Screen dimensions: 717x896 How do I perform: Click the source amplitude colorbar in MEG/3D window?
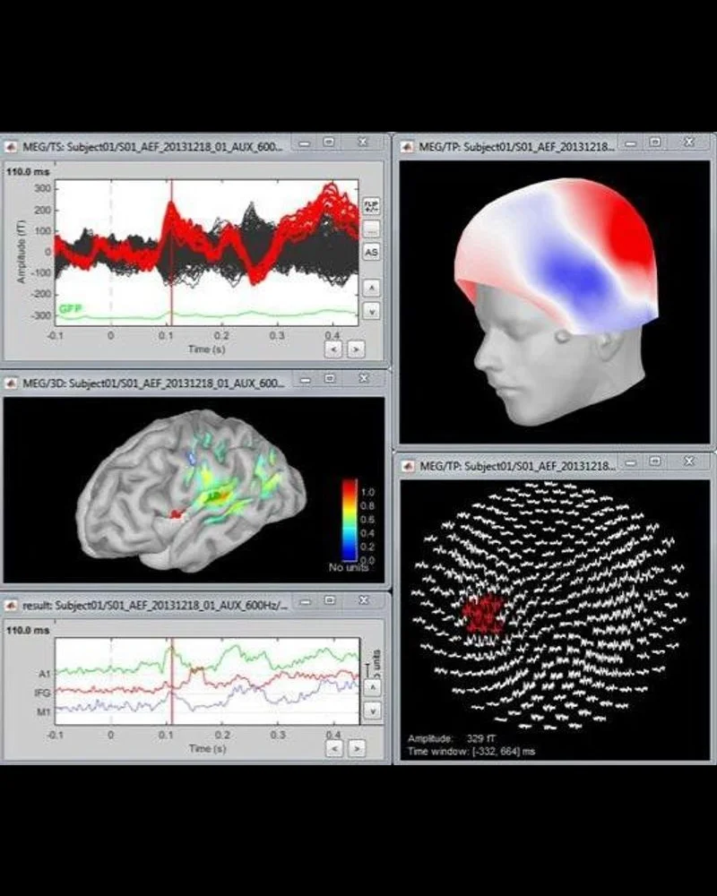[349, 520]
